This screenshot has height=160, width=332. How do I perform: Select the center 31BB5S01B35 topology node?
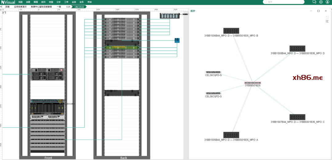(253, 83)
